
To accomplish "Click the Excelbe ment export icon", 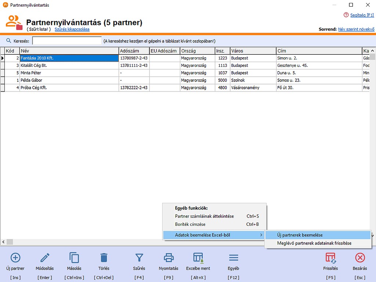I will 198,257.
